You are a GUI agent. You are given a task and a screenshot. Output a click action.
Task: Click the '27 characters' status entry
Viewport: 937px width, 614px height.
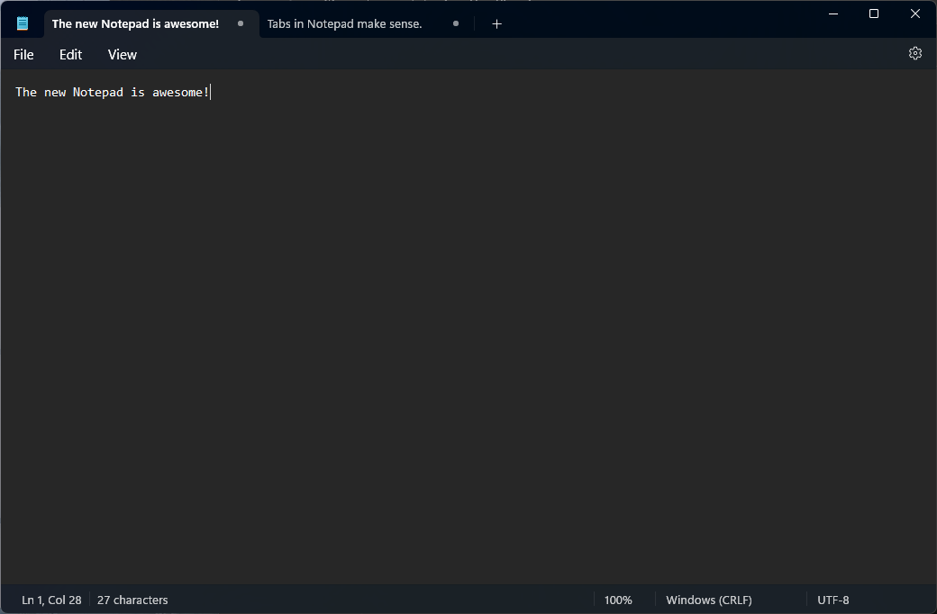(x=132, y=600)
